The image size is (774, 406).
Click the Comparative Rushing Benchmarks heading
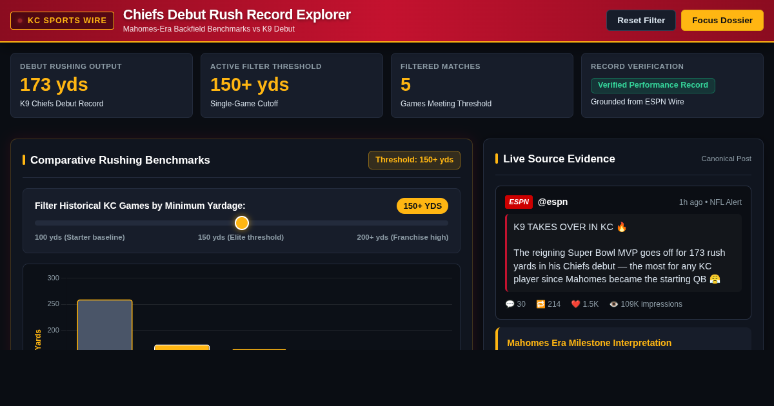tap(120, 160)
